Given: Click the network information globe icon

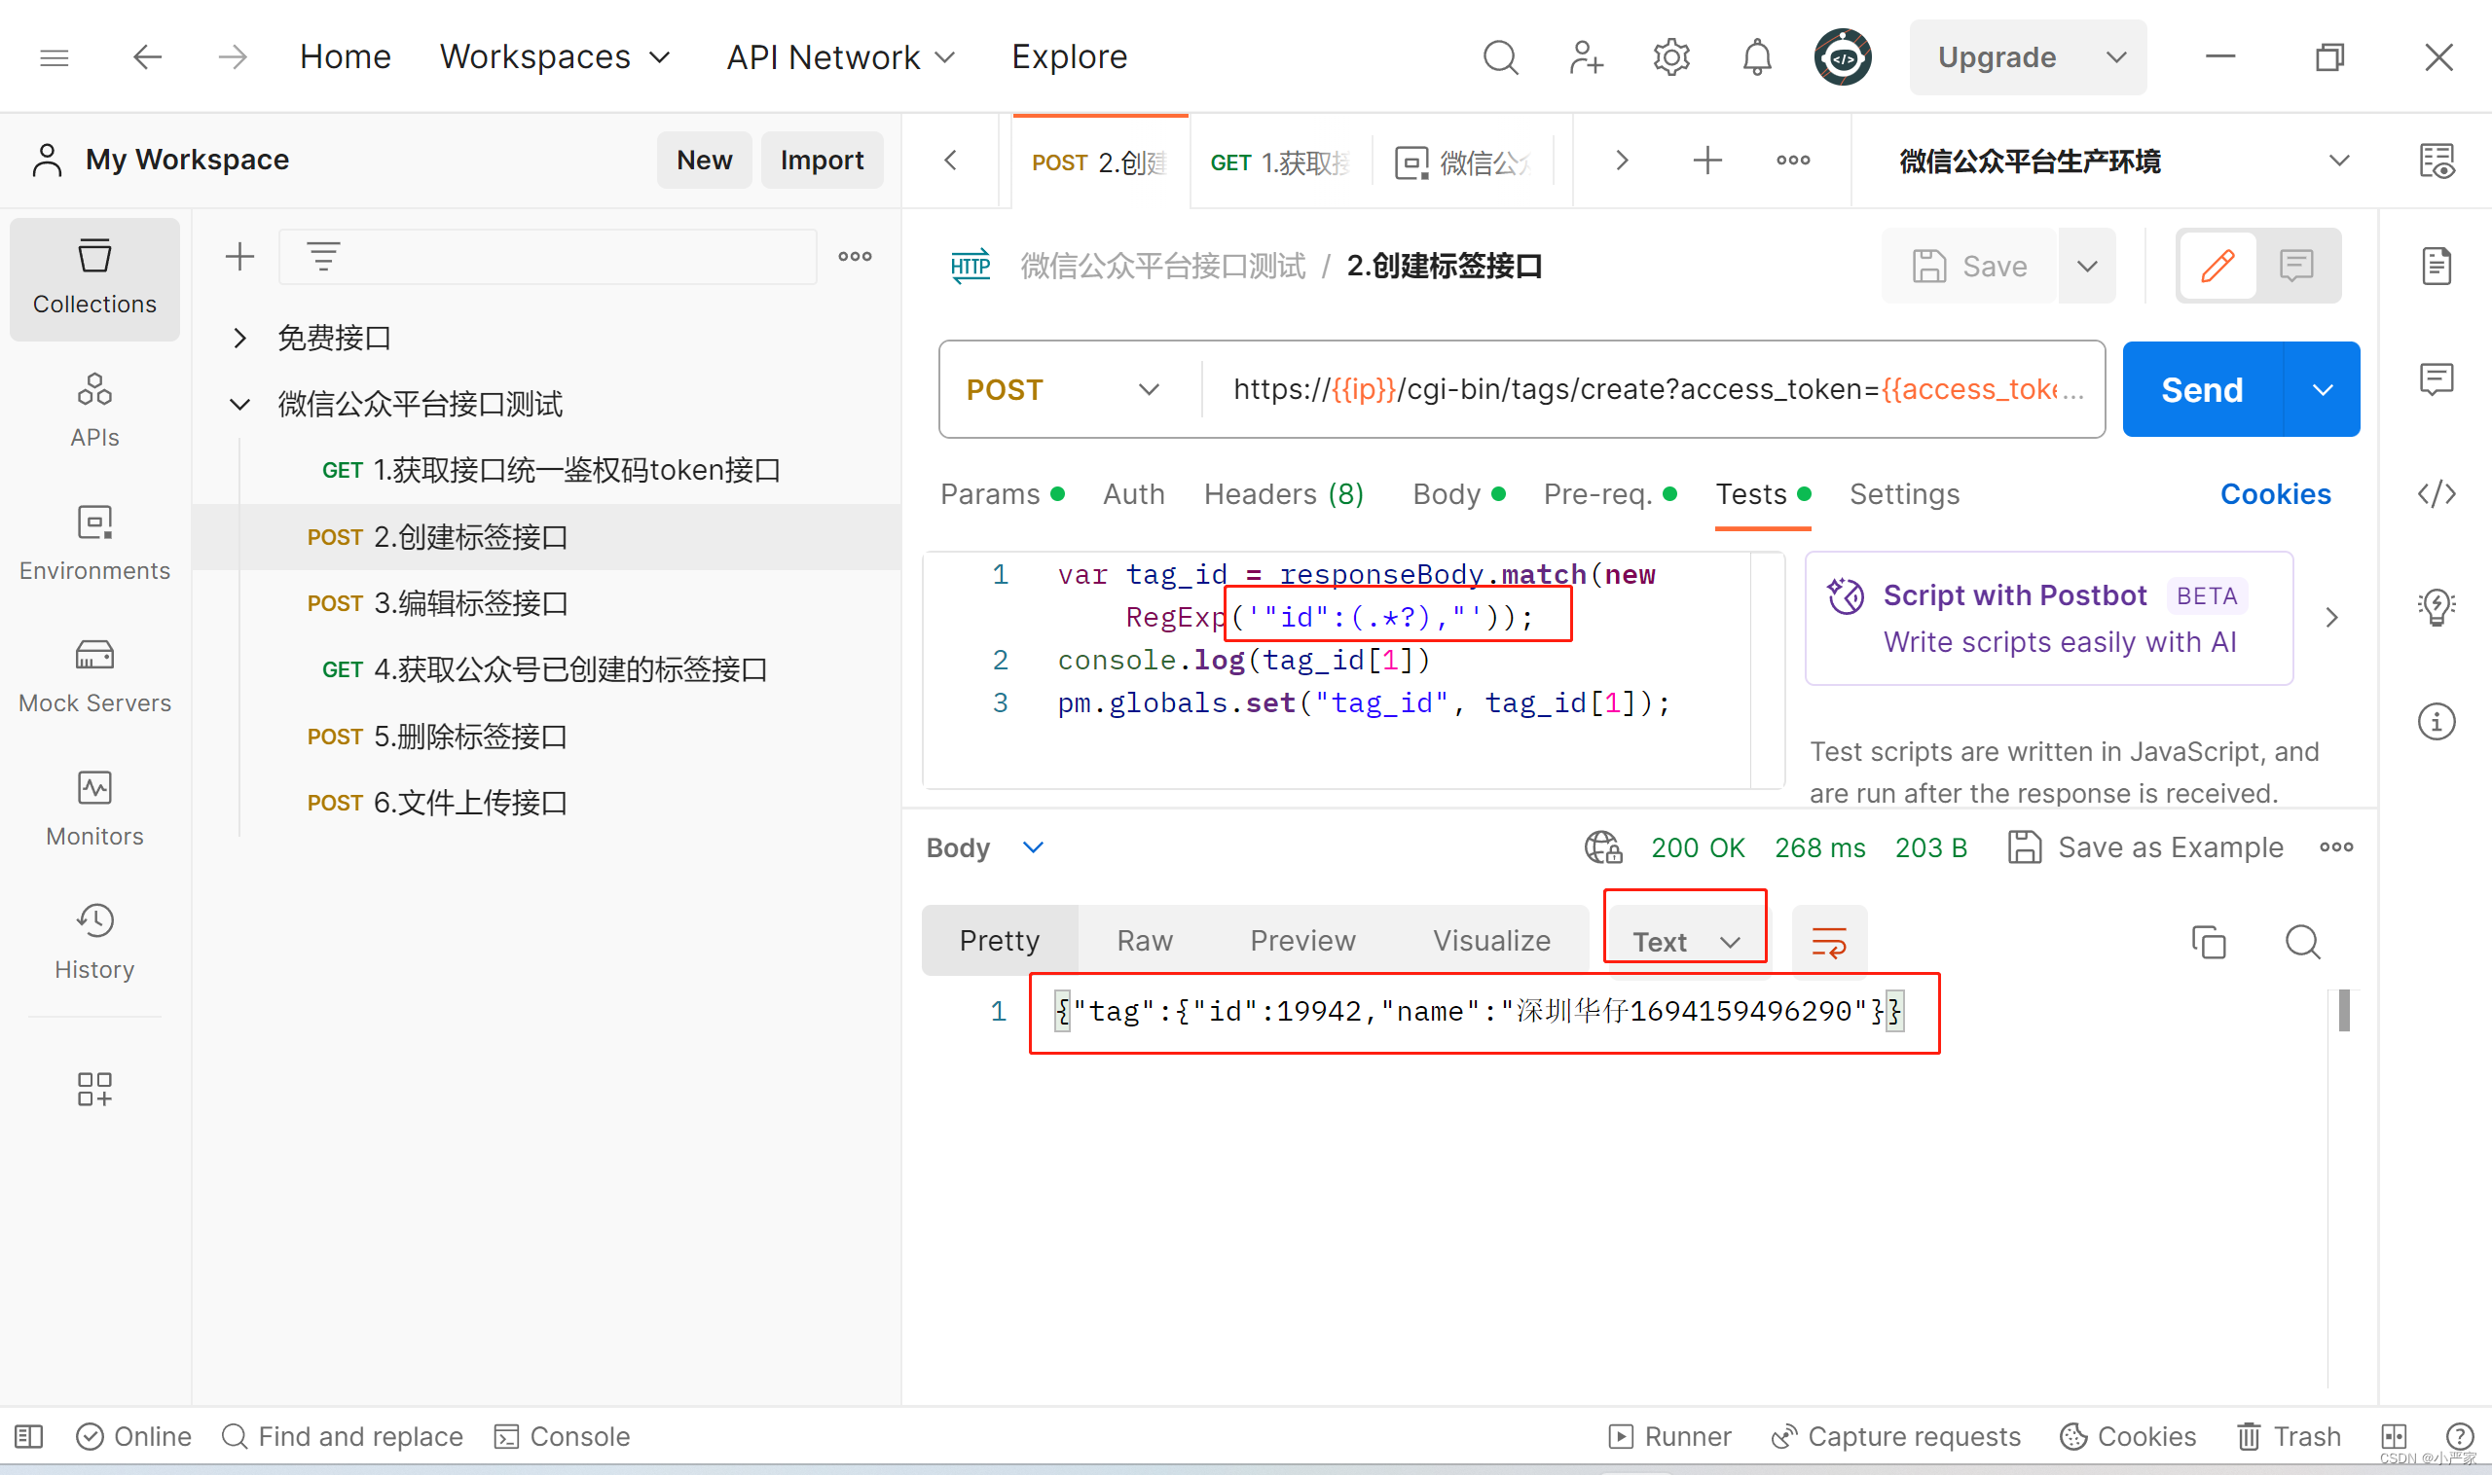Looking at the screenshot, I should pos(1602,846).
